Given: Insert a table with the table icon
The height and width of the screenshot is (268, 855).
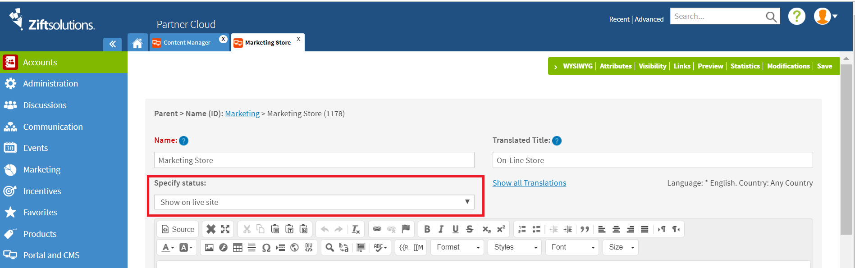Looking at the screenshot, I should pyautogui.click(x=238, y=247).
